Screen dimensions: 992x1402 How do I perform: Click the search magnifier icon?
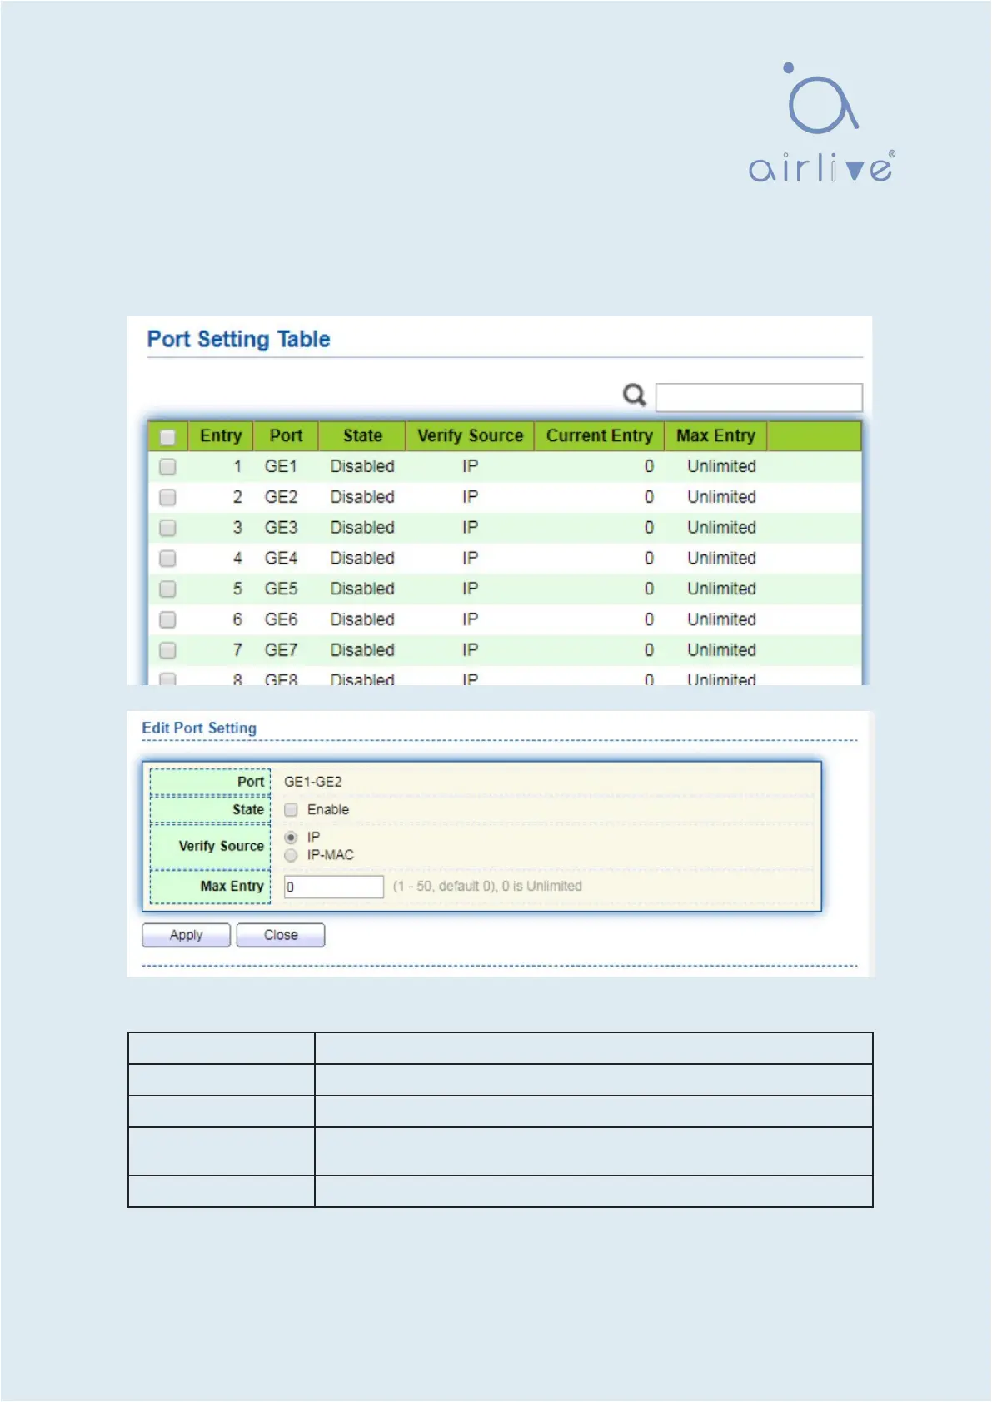[635, 395]
